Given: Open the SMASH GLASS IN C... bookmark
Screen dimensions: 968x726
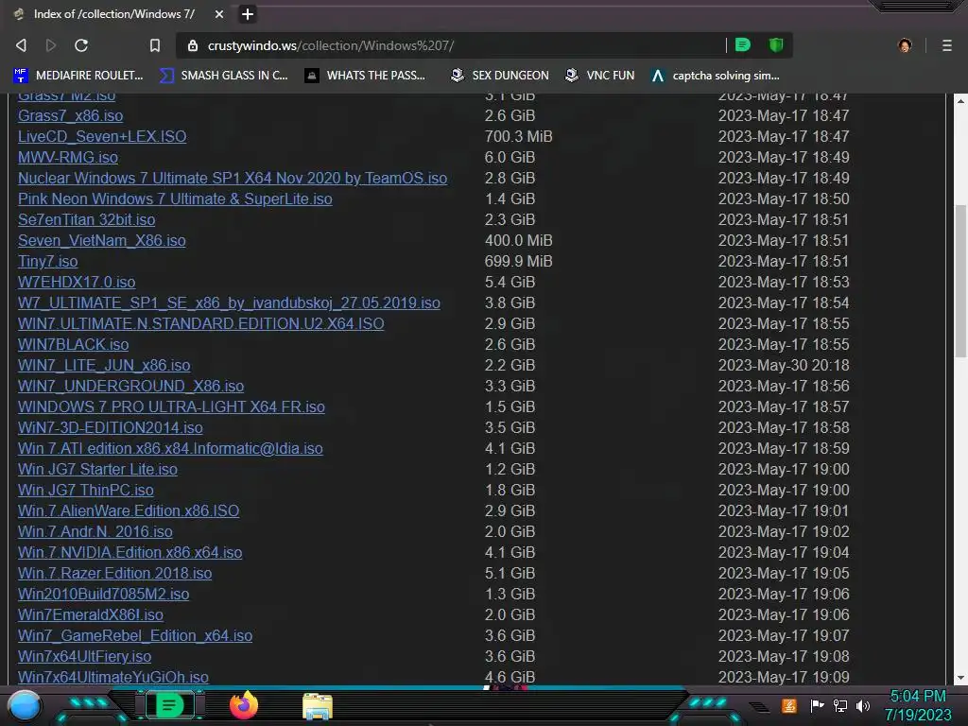Looking at the screenshot, I should coord(223,76).
